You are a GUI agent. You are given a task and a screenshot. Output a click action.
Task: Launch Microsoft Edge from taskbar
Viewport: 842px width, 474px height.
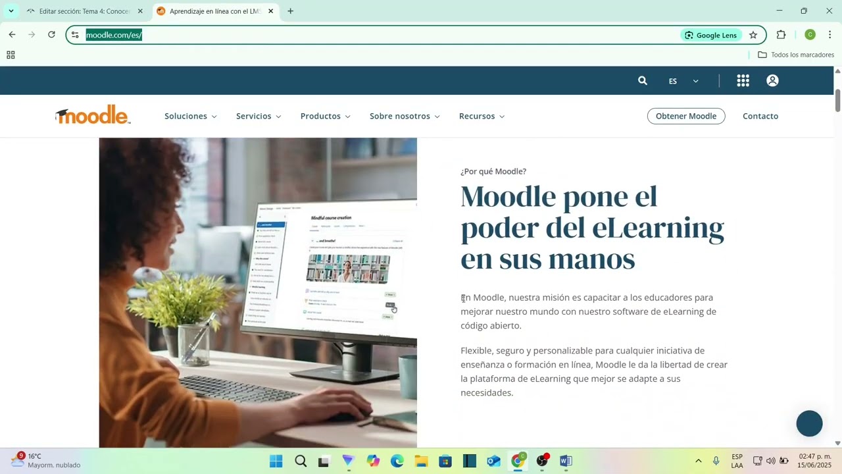click(397, 461)
